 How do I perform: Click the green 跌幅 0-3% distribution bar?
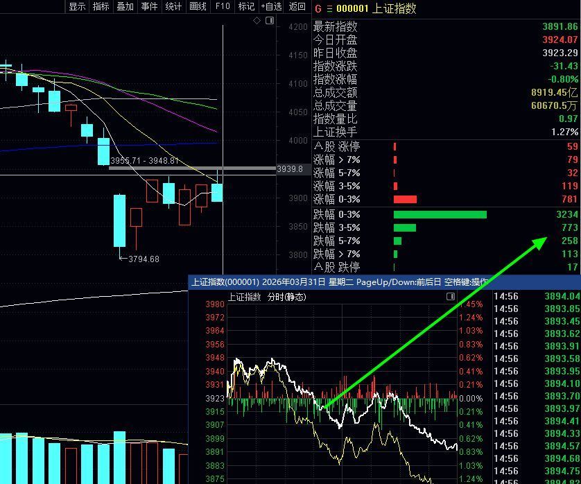coord(440,215)
